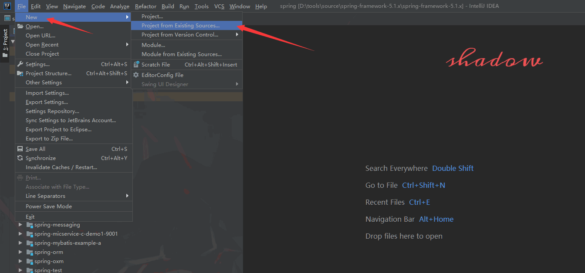Select Project... in the New submenu
This screenshot has width=585, height=273.
pos(186,17)
